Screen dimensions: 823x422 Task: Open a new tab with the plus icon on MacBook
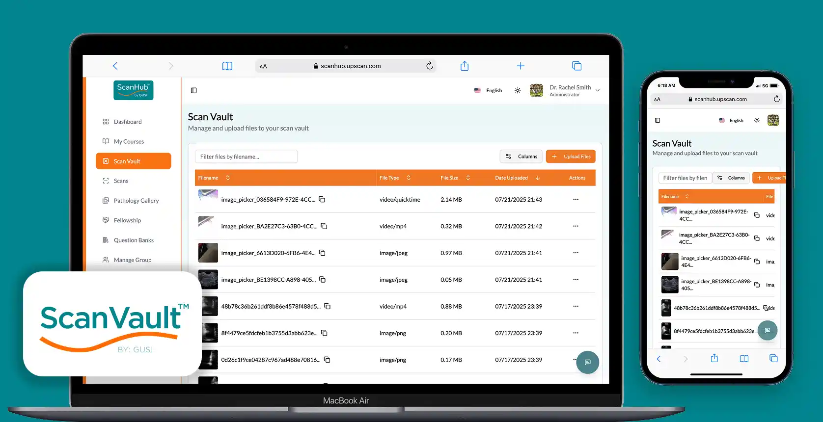tap(521, 66)
